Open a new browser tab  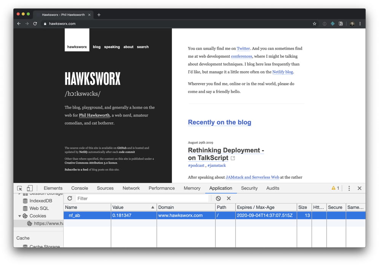click(99, 15)
